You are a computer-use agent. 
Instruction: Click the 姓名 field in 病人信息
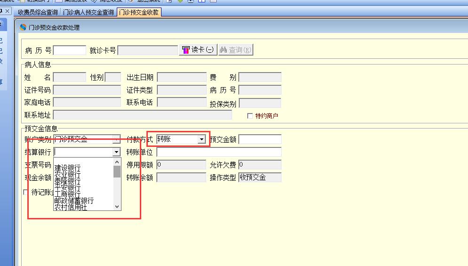70,77
